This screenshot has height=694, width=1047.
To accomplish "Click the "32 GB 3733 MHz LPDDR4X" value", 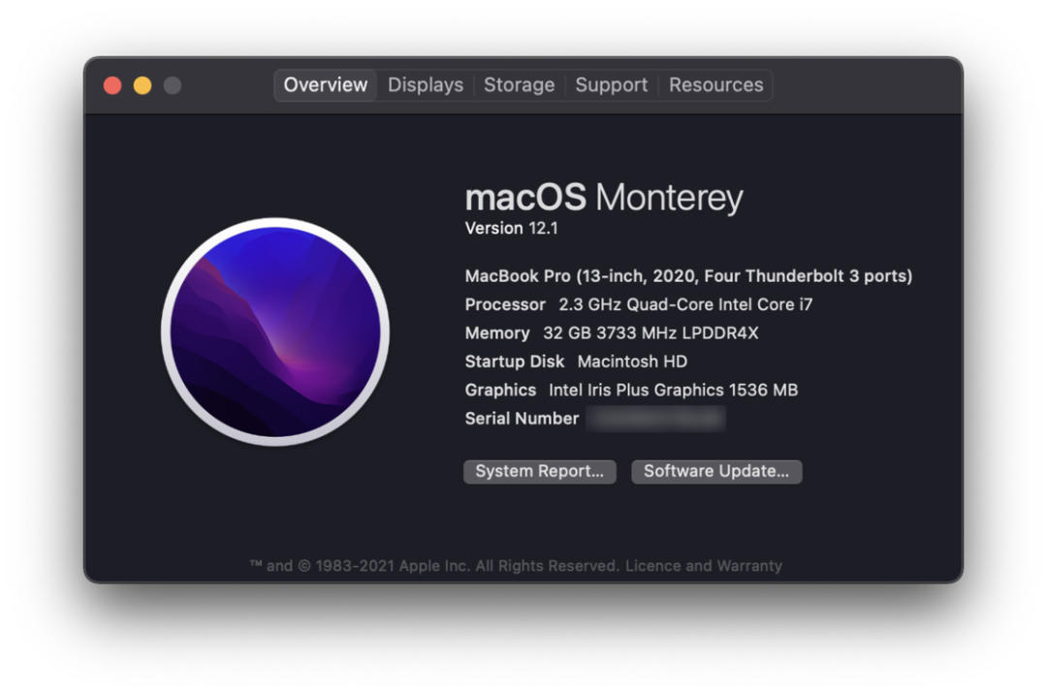I will pyautogui.click(x=651, y=333).
